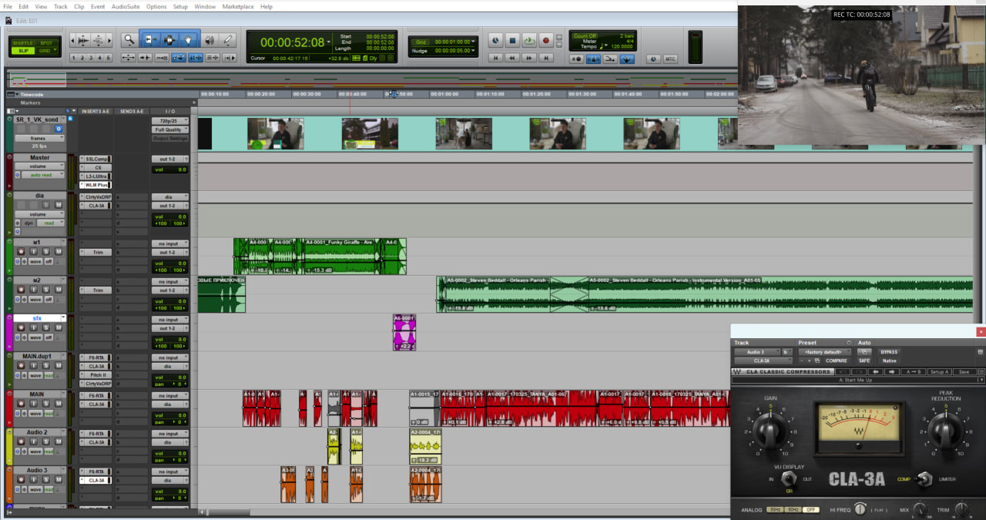The height and width of the screenshot is (520, 986).
Task: Click the GAIN knob on CLA-3A
Action: tap(770, 431)
